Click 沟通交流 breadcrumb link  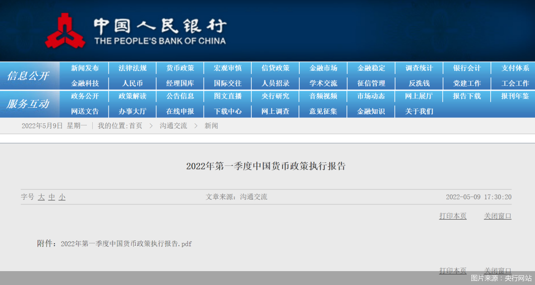click(173, 126)
